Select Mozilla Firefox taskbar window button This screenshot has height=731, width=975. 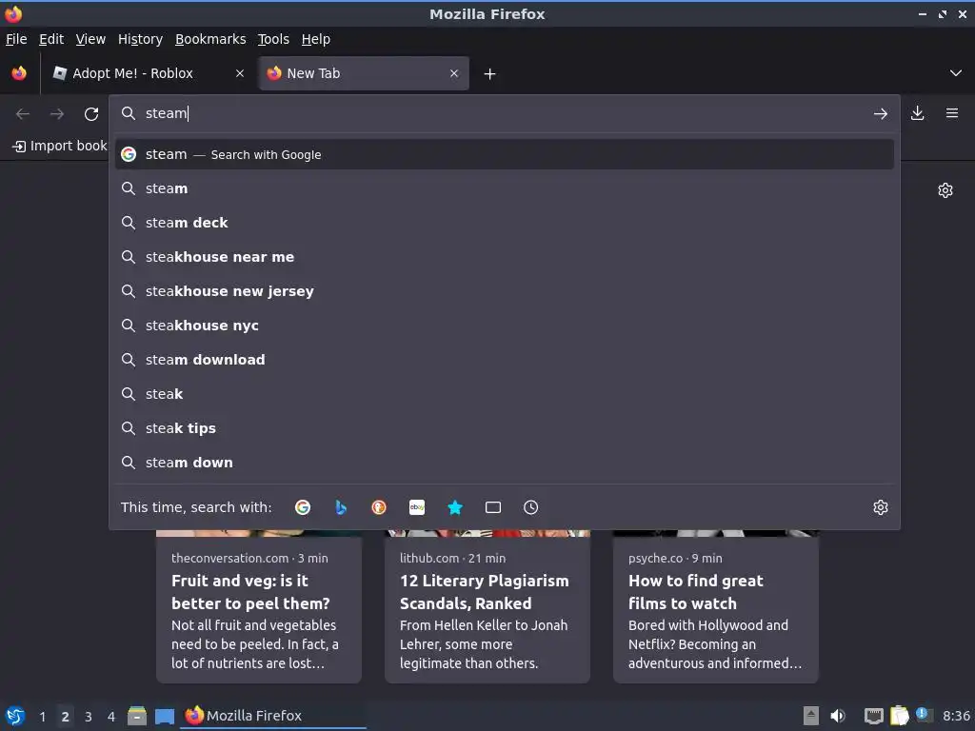[273, 716]
